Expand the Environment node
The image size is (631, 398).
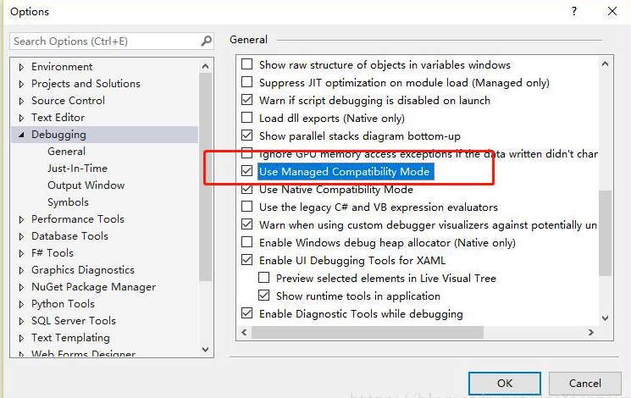21,67
